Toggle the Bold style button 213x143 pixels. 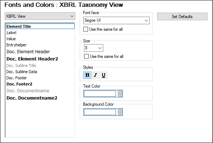[x=87, y=75]
